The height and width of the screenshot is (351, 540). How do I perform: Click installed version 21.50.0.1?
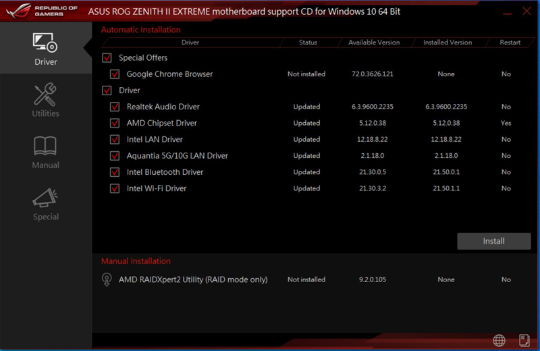pyautogui.click(x=446, y=172)
